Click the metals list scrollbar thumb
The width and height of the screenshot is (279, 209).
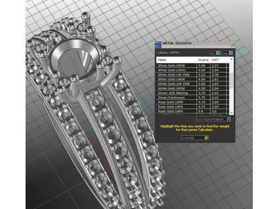click(x=231, y=81)
